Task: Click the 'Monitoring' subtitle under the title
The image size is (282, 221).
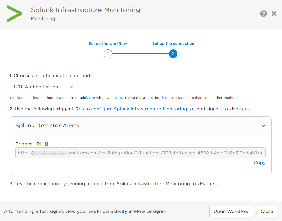Action: click(x=43, y=19)
